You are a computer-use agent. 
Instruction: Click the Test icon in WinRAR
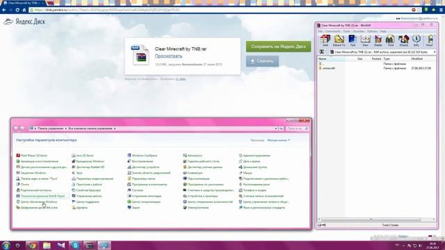(x=353, y=40)
